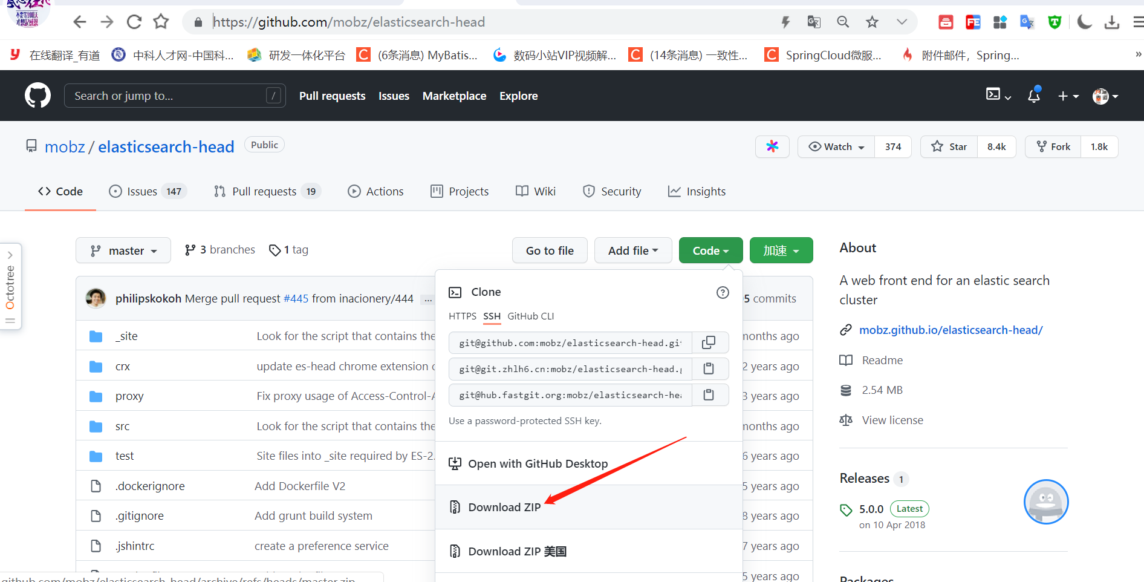Open the SpringCloud微服 bookmark
Image resolution: width=1144 pixels, height=582 pixels.
point(824,55)
